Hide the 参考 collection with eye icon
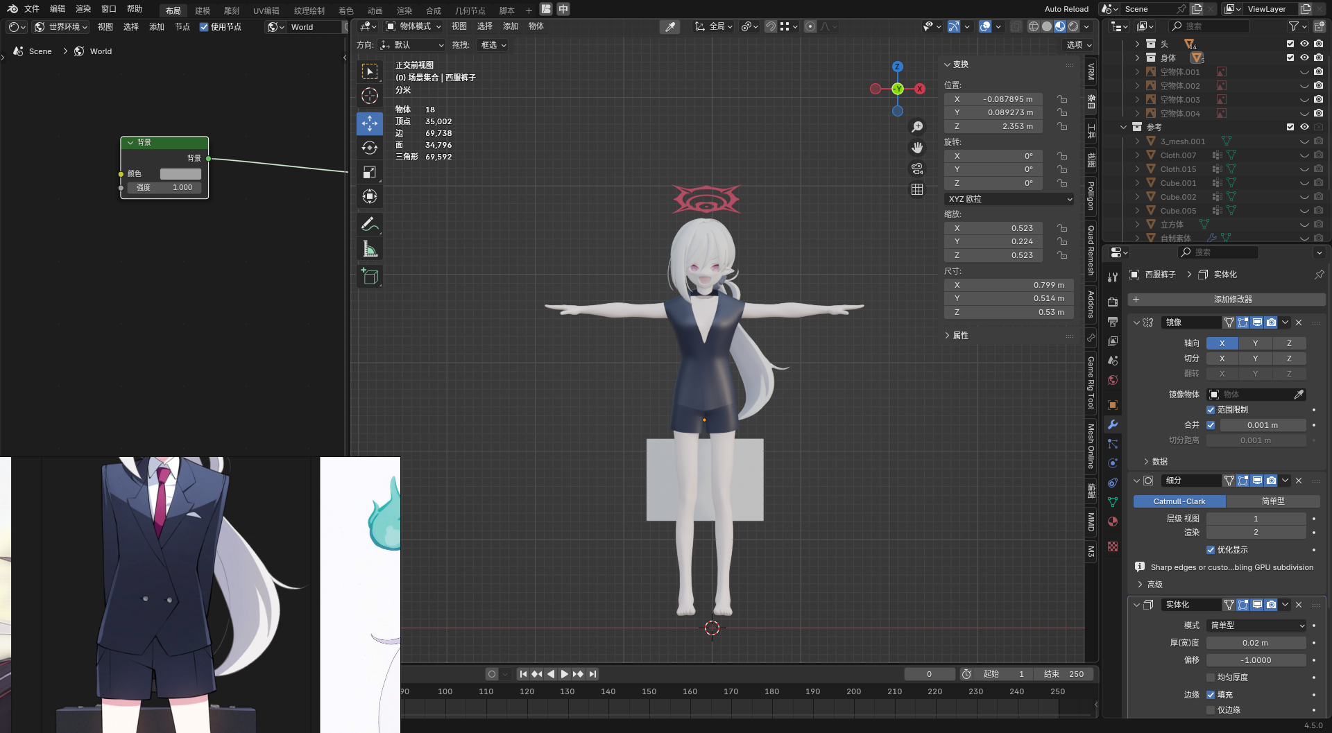 pos(1304,127)
